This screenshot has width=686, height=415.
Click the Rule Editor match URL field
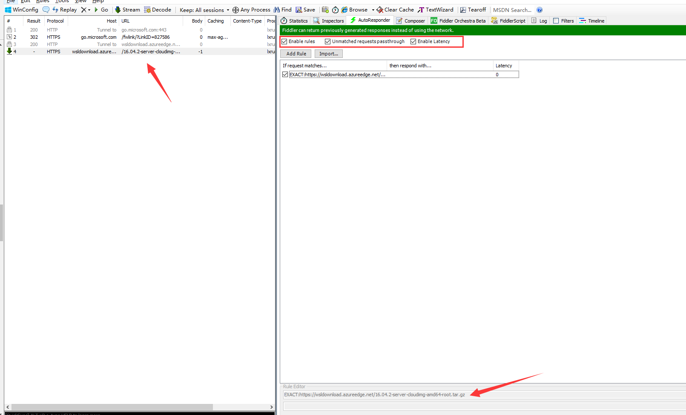(484, 395)
